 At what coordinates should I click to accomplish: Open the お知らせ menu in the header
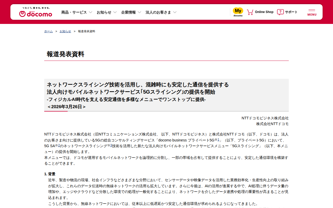click(x=104, y=12)
